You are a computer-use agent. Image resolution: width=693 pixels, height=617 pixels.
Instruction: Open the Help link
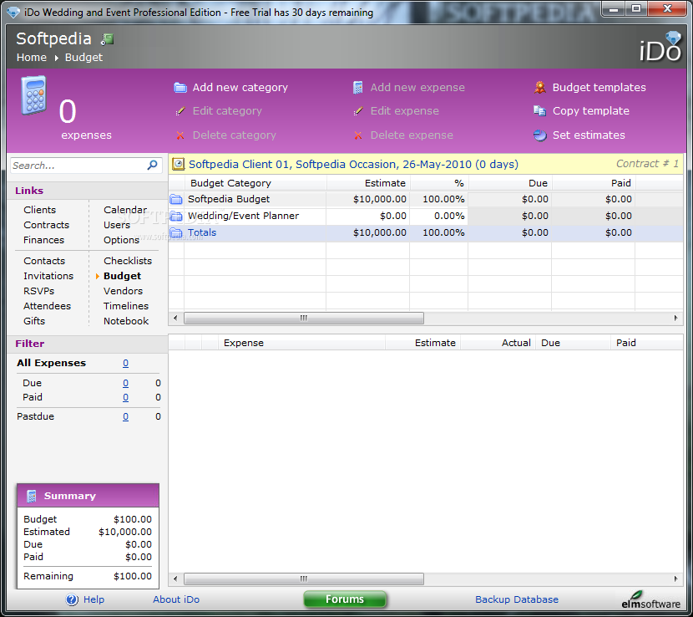pos(94,599)
